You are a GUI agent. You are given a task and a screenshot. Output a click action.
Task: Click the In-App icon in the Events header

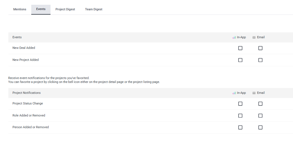234,37
